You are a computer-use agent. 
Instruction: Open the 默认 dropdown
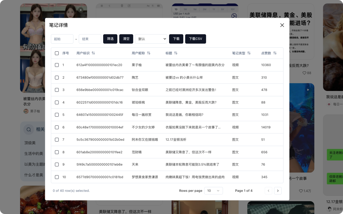tap(151, 39)
